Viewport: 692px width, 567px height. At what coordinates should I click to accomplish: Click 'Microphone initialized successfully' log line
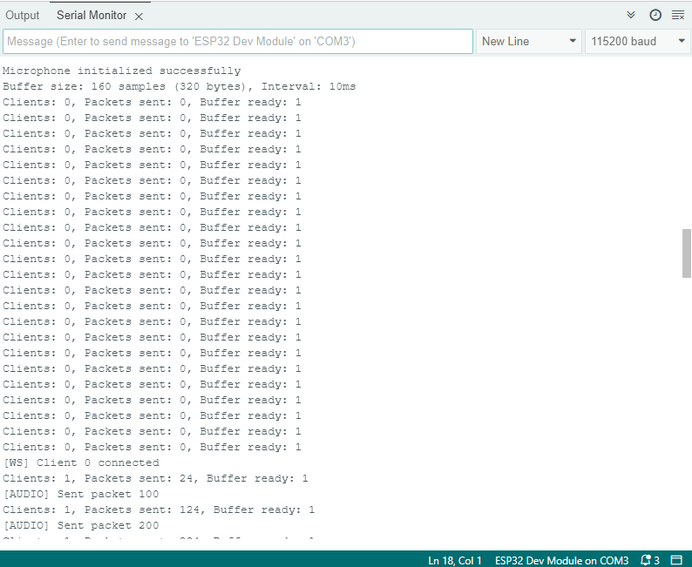(122, 71)
